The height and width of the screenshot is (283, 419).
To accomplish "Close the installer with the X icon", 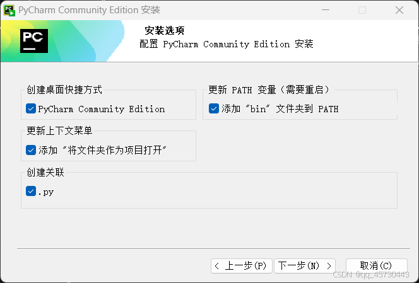I will point(399,10).
